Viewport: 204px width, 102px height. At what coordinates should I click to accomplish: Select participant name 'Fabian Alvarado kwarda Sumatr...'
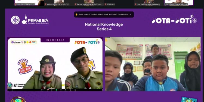tap(90, 4)
